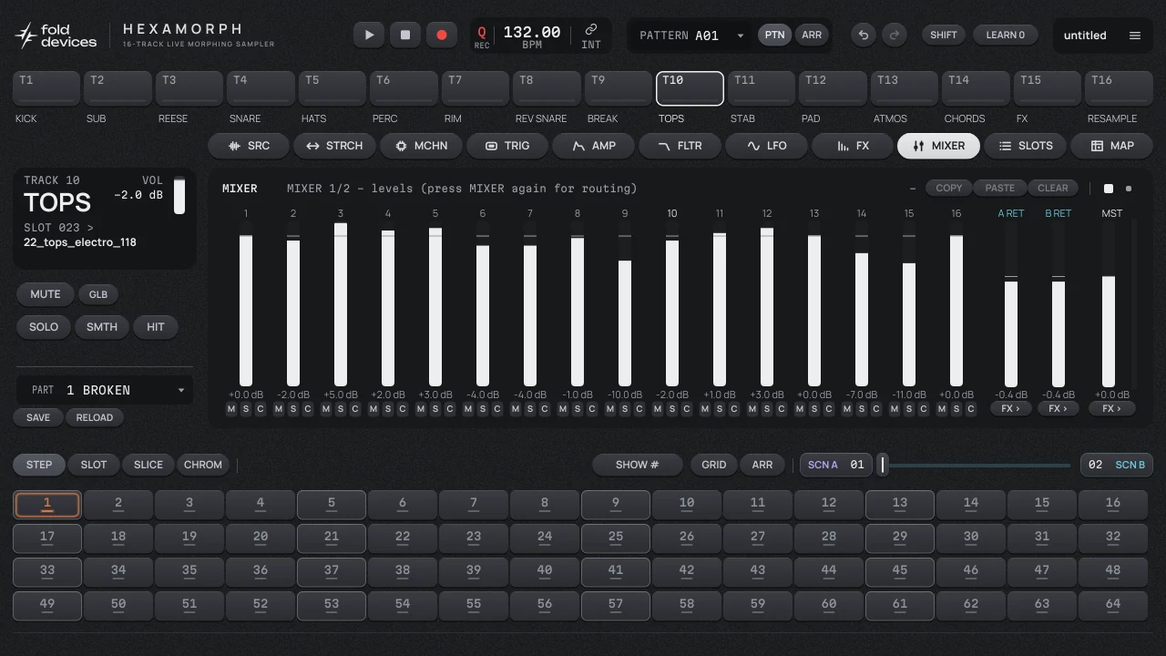Click the INT sync link icon
1166x656 pixels.
tap(591, 36)
